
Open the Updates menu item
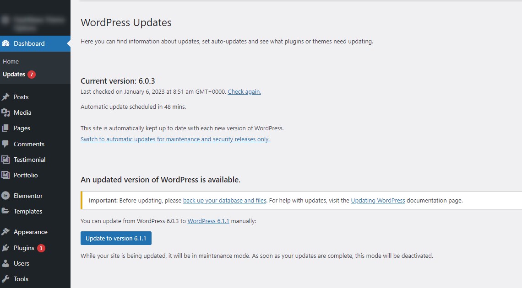tap(15, 74)
